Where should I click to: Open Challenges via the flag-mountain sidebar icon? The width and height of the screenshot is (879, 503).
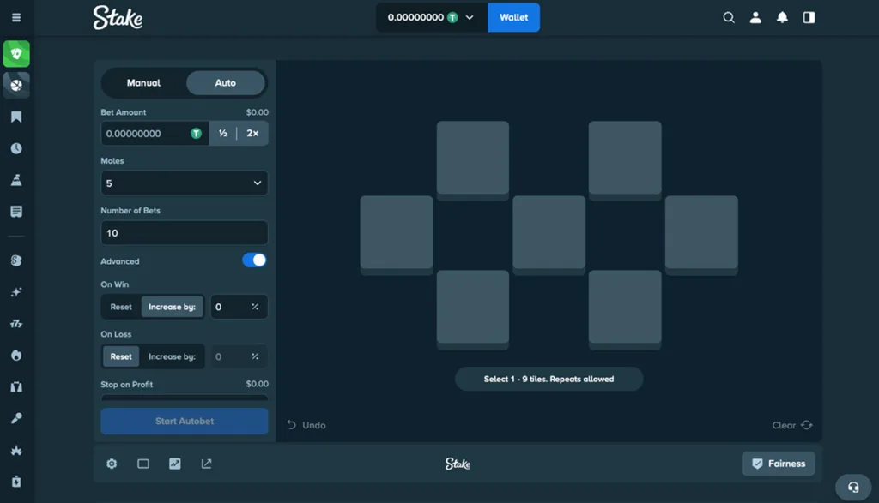[x=16, y=180]
